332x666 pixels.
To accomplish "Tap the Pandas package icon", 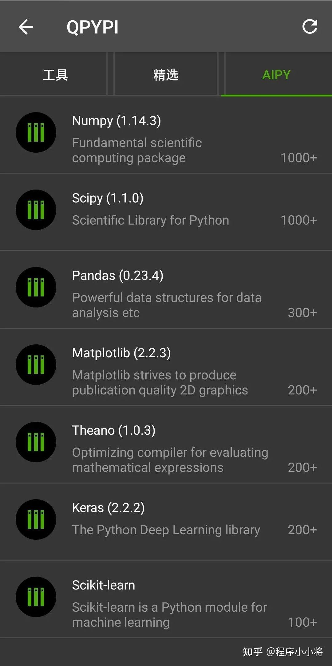I will 36,287.
